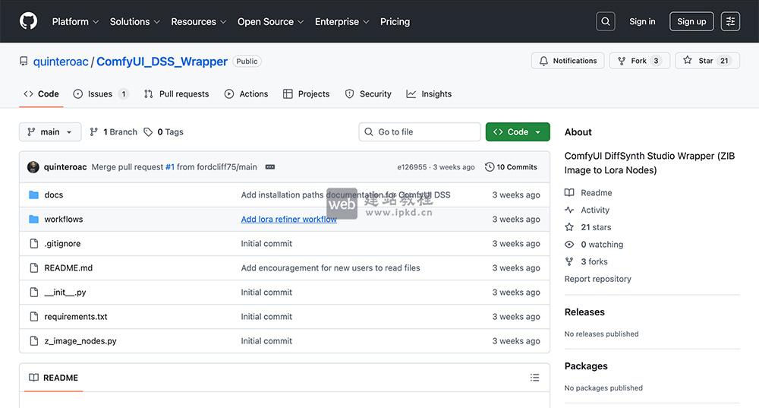Click the fork icon beside 3 forks
759x408 pixels.
[x=569, y=261]
